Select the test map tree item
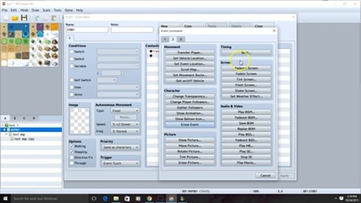This screenshot has height=203, width=361. click(19, 134)
